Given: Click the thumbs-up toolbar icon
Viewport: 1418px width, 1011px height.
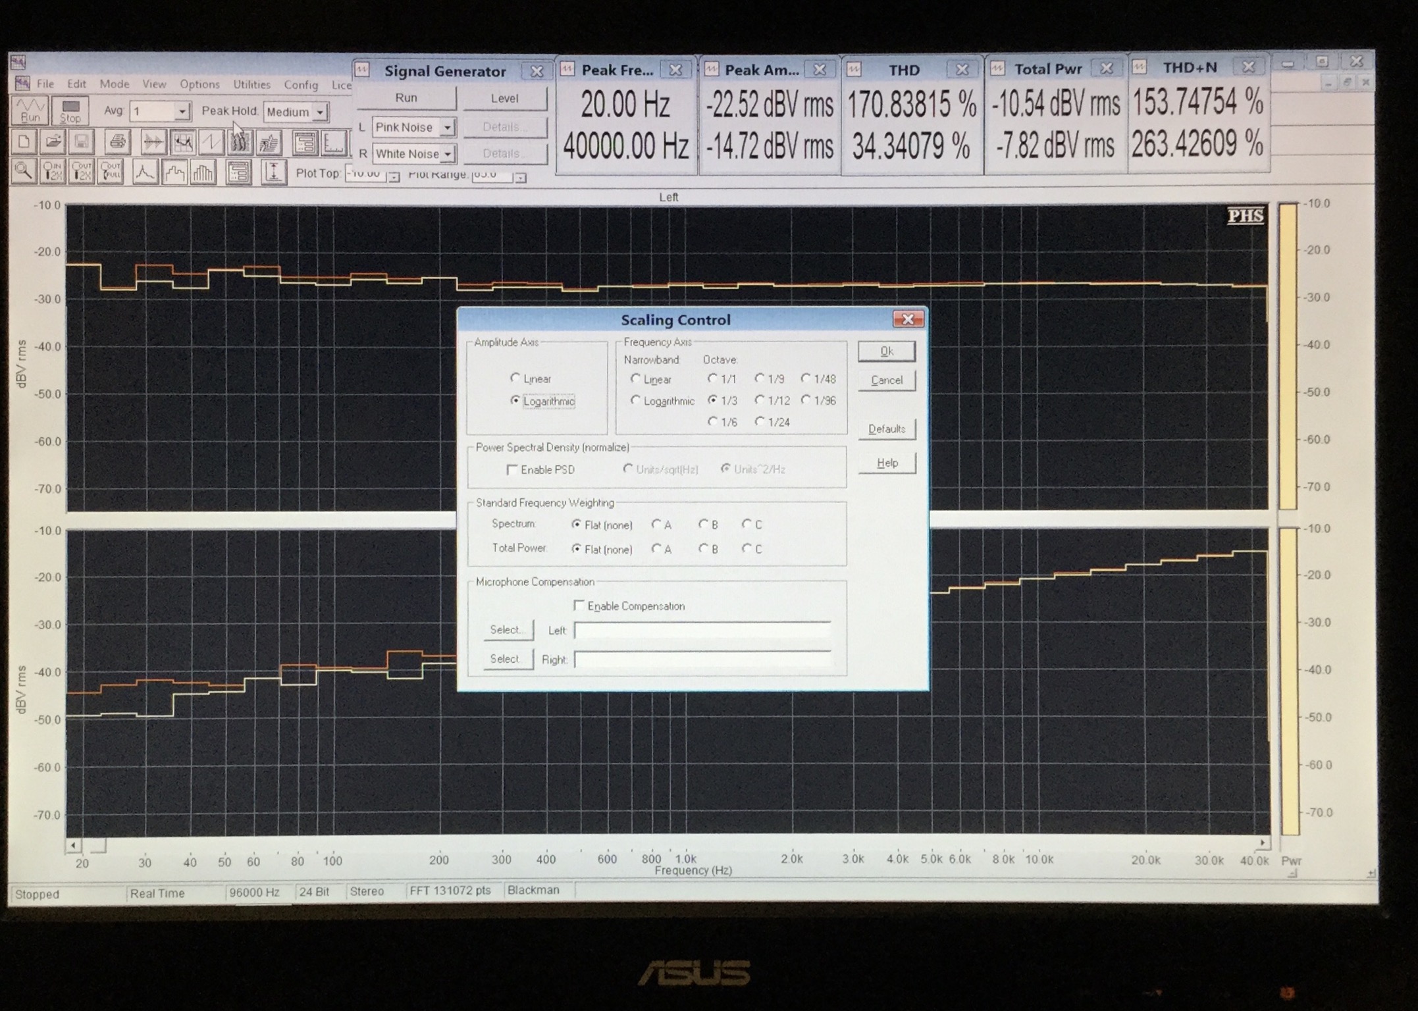Looking at the screenshot, I should coord(269,142).
